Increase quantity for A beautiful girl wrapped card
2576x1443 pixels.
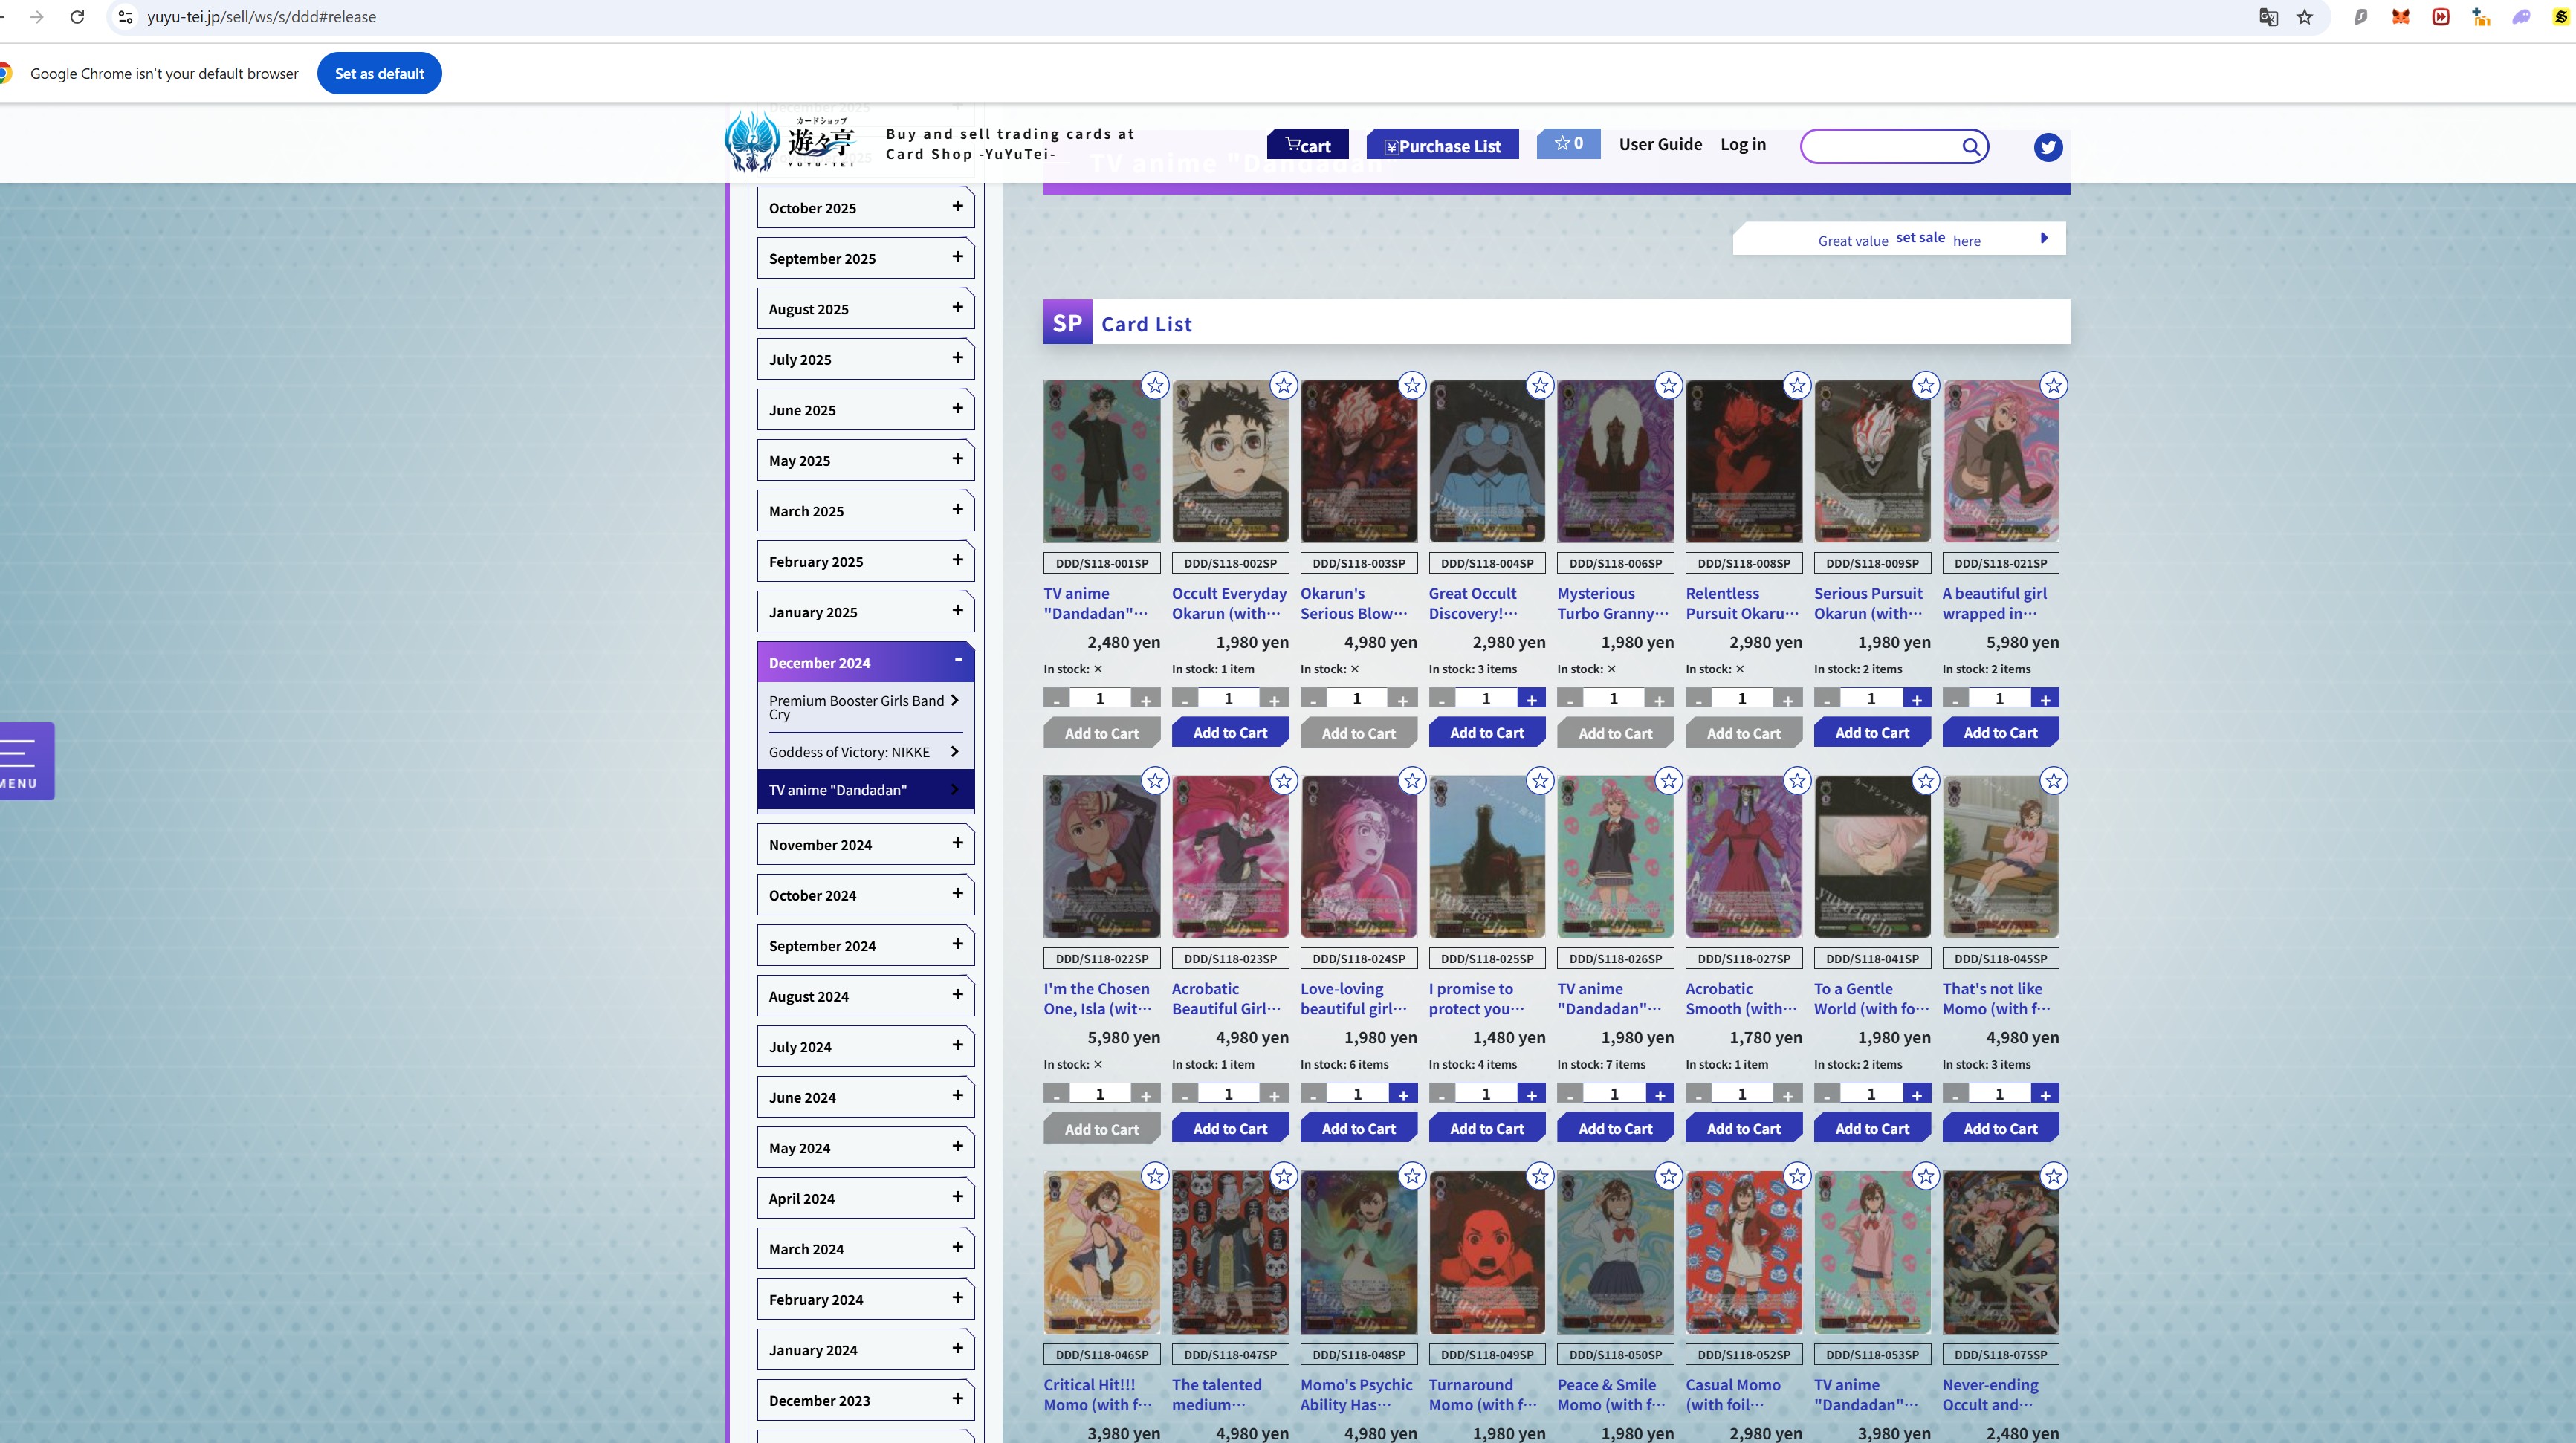[2045, 698]
